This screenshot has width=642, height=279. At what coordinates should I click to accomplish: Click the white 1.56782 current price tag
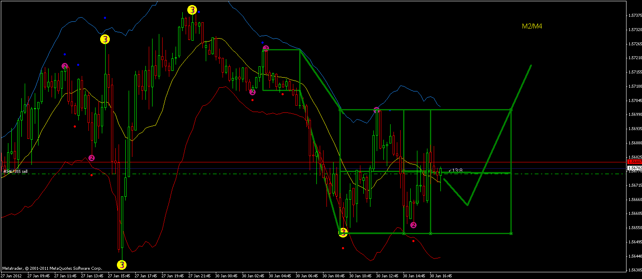tap(634, 168)
